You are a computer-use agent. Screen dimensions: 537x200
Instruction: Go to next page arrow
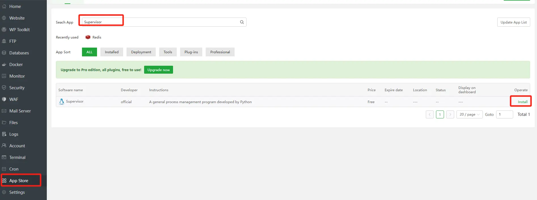[450, 114]
